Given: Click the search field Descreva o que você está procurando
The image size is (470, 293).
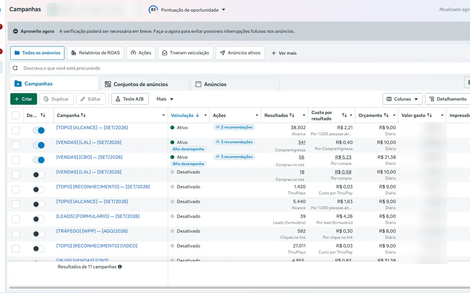Looking at the screenshot, I should pos(240,68).
